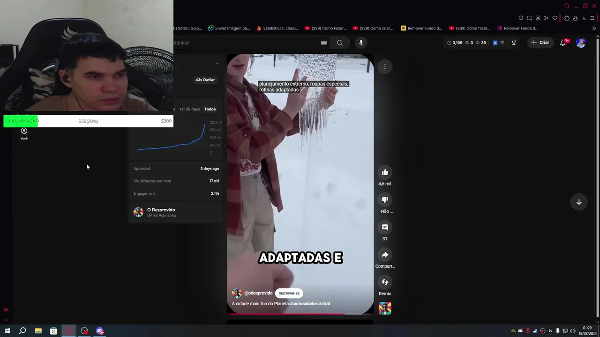
Task: Click the Short's red progress bar
Action: tap(300, 314)
